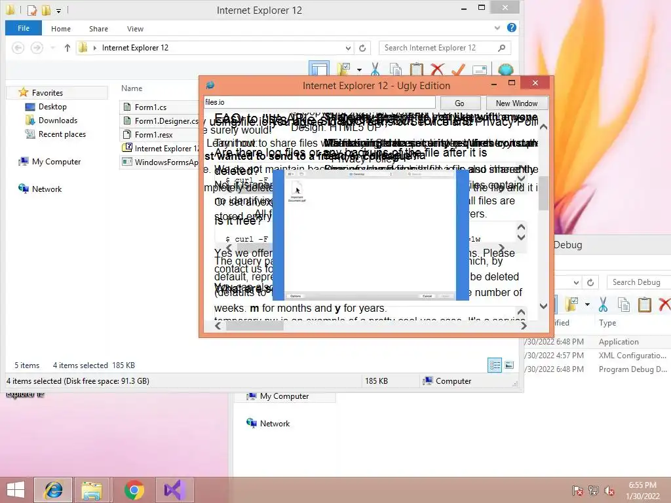Click the Cut scissors icon in Internet Explorer 12 folder toolbar
The height and width of the screenshot is (503, 671).
[x=375, y=69]
